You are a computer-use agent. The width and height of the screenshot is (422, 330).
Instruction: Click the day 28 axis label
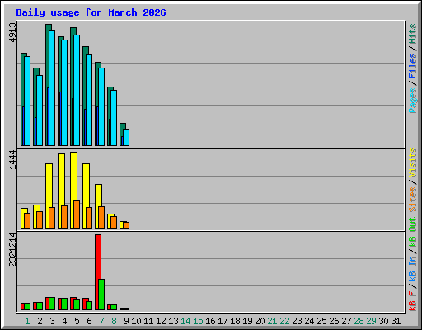click(359, 321)
